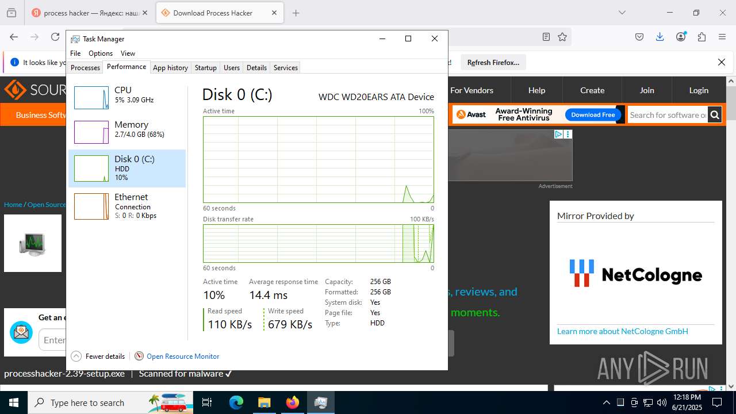Open File Explorer from the taskbar

click(x=264, y=402)
